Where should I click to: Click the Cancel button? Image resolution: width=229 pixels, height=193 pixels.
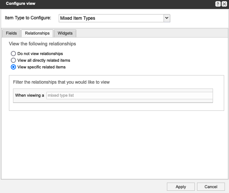(x=211, y=187)
